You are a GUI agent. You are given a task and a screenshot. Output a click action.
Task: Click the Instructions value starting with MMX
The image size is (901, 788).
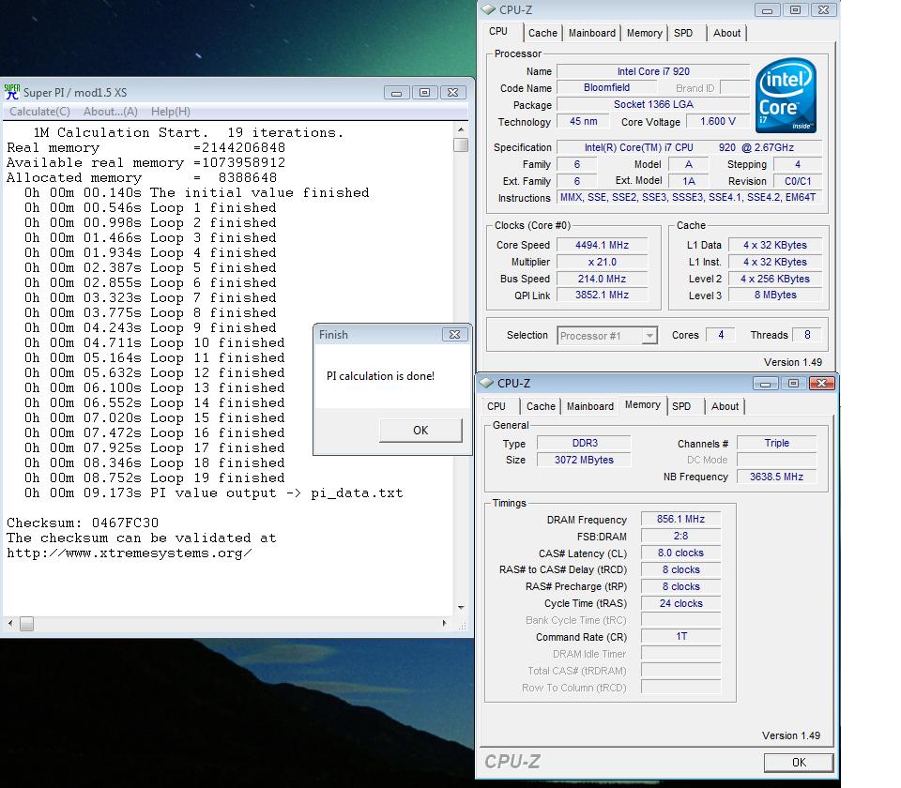690,197
